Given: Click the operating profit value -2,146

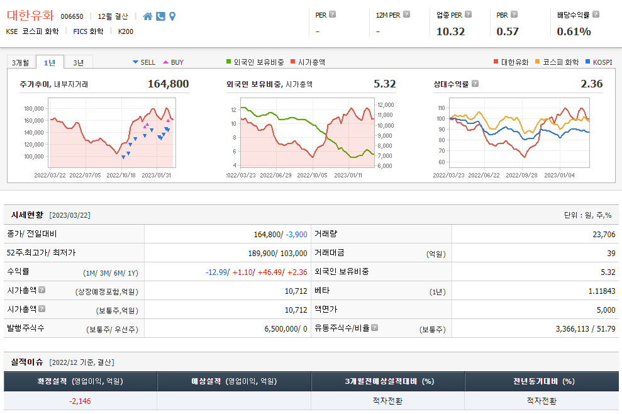Looking at the screenshot, I should (x=80, y=401).
